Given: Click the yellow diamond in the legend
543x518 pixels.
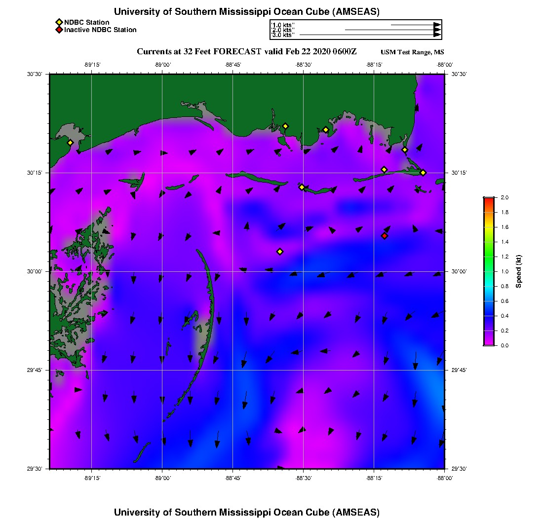Looking at the screenshot, I should point(59,22).
